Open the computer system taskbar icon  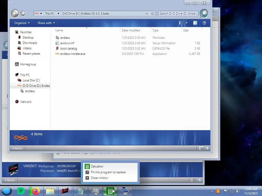125,191
